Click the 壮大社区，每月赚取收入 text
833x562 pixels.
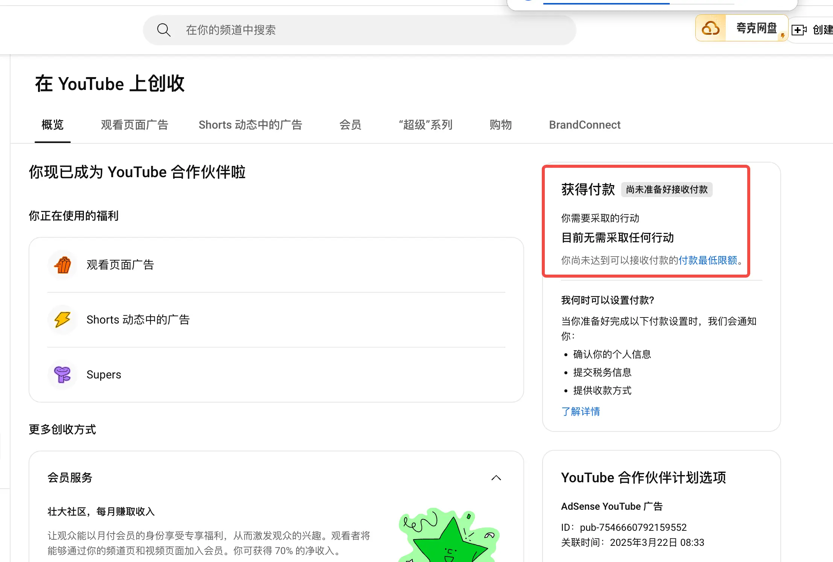click(101, 512)
